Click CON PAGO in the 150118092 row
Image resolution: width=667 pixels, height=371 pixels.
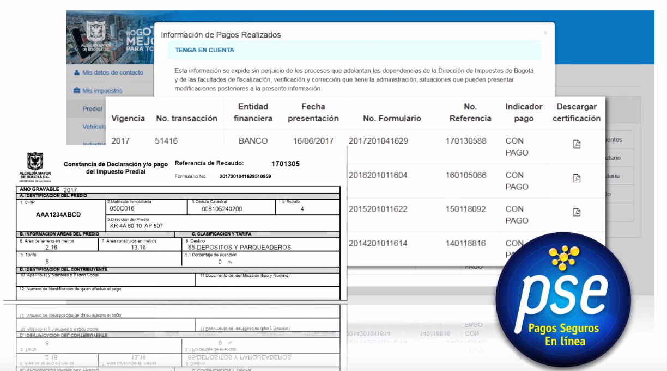[517, 215]
